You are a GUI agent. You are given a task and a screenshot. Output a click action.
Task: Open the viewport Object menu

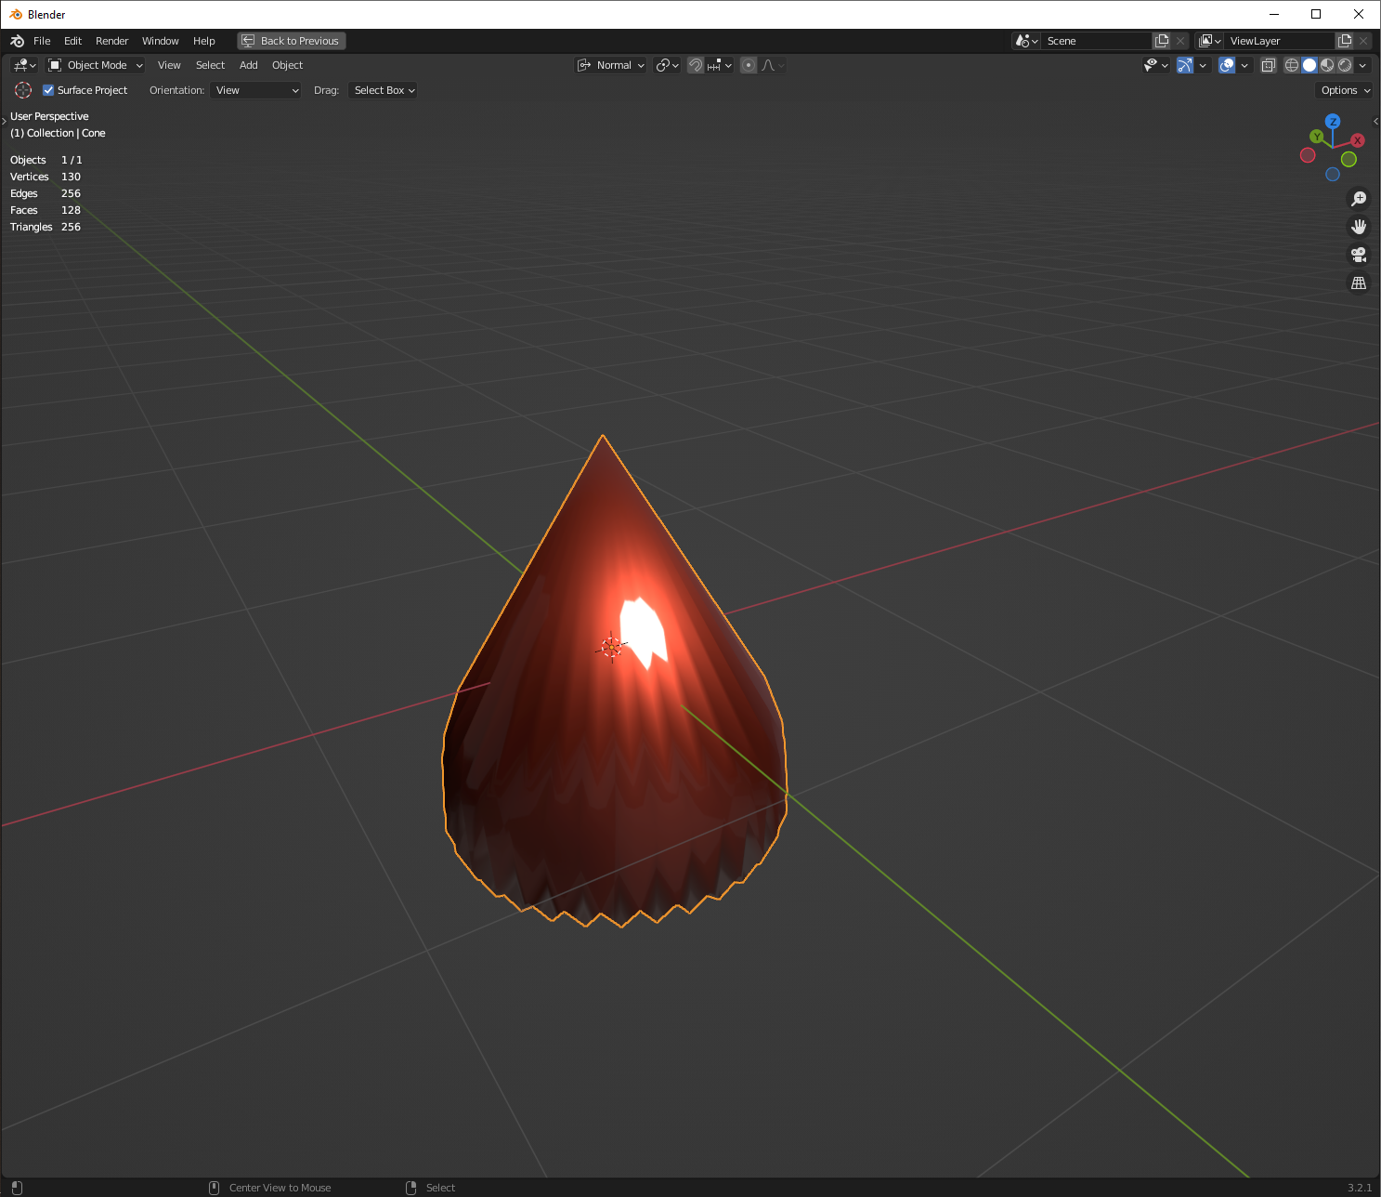point(287,65)
